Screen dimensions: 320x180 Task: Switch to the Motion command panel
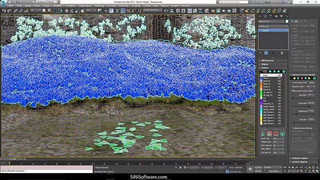pyautogui.click(x=276, y=16)
